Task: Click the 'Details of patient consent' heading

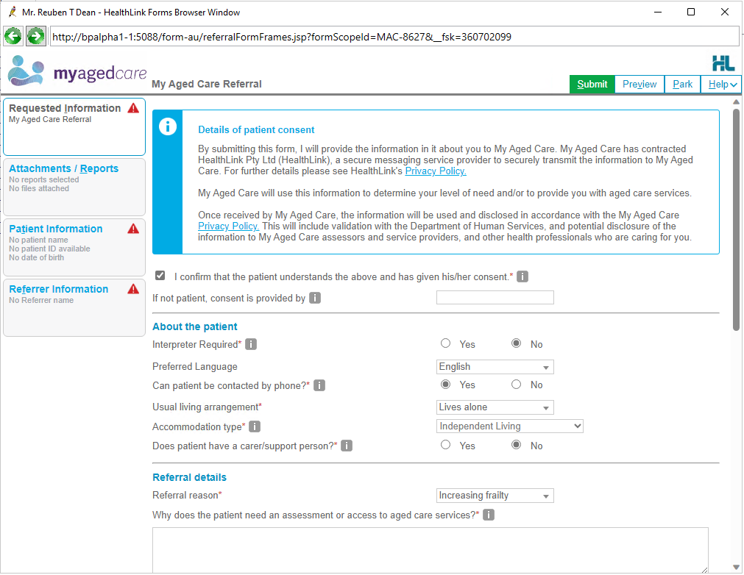Action: tap(256, 130)
